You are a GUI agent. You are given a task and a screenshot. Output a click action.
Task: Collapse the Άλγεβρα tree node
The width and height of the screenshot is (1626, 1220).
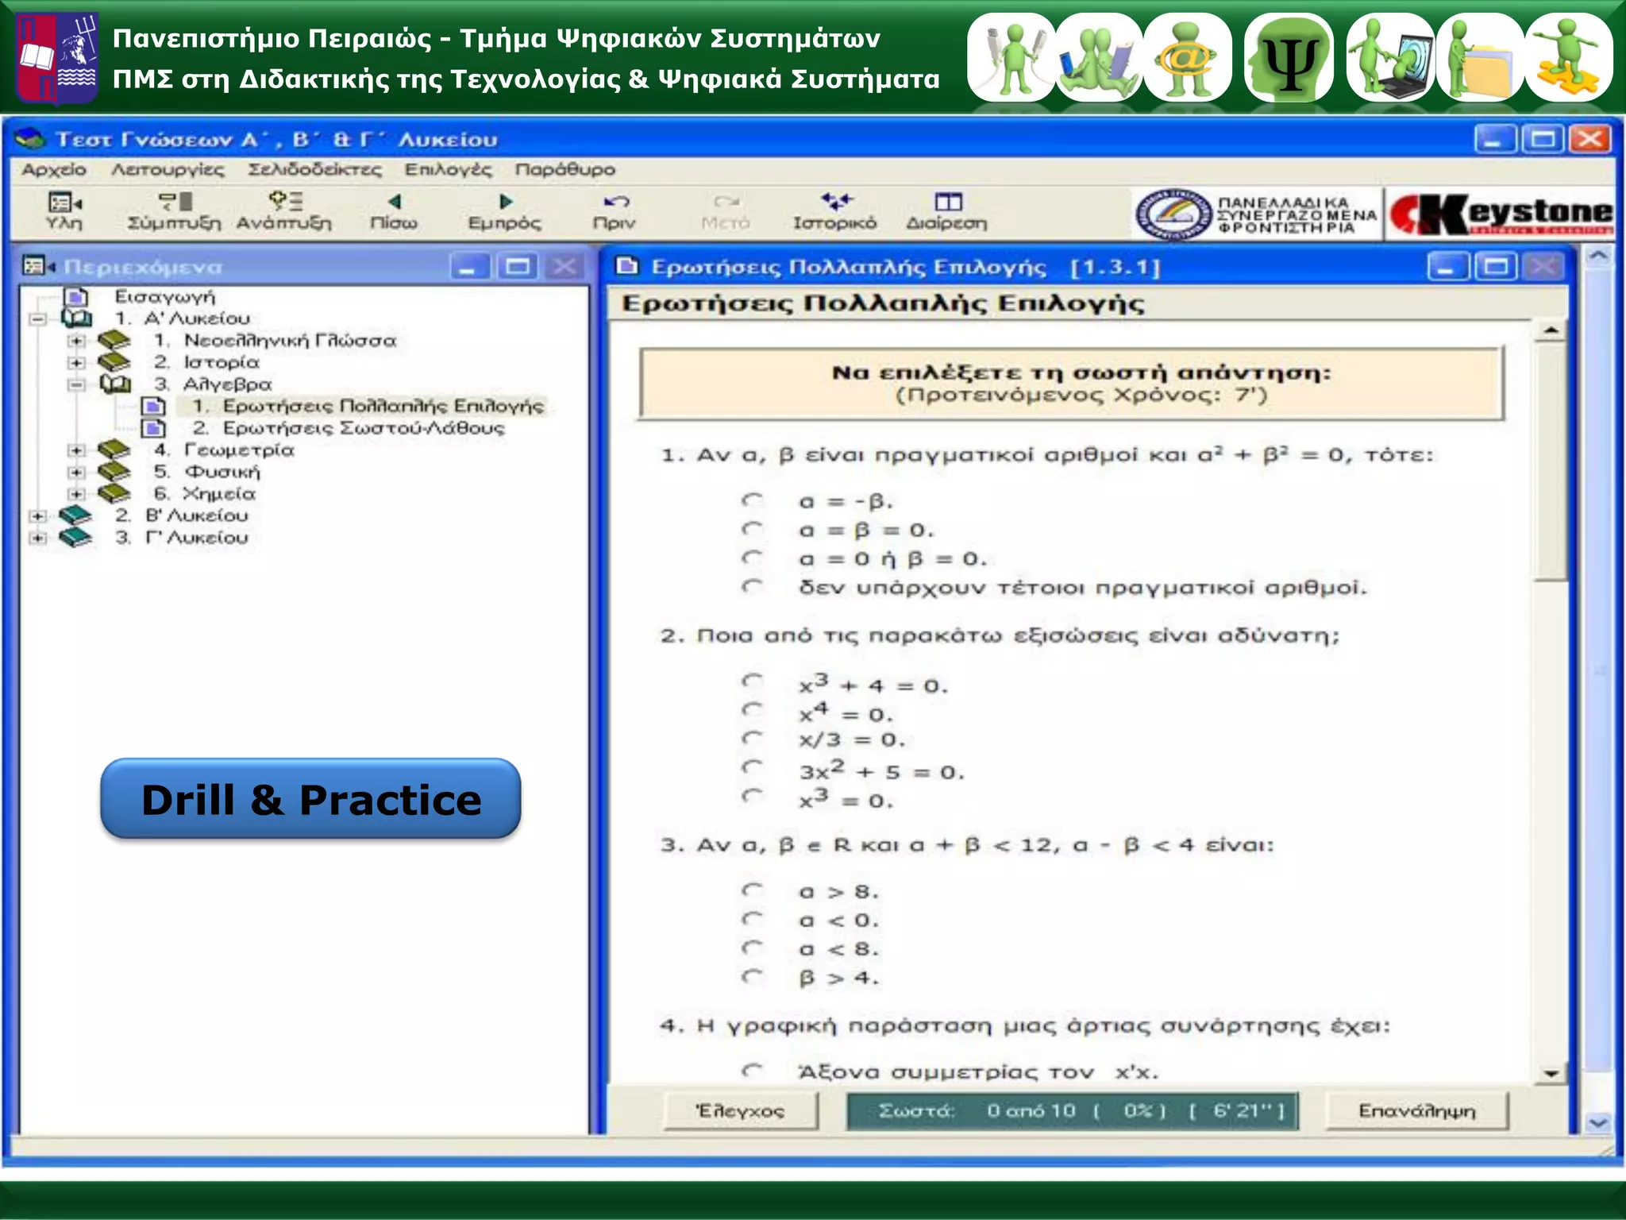click(x=76, y=384)
